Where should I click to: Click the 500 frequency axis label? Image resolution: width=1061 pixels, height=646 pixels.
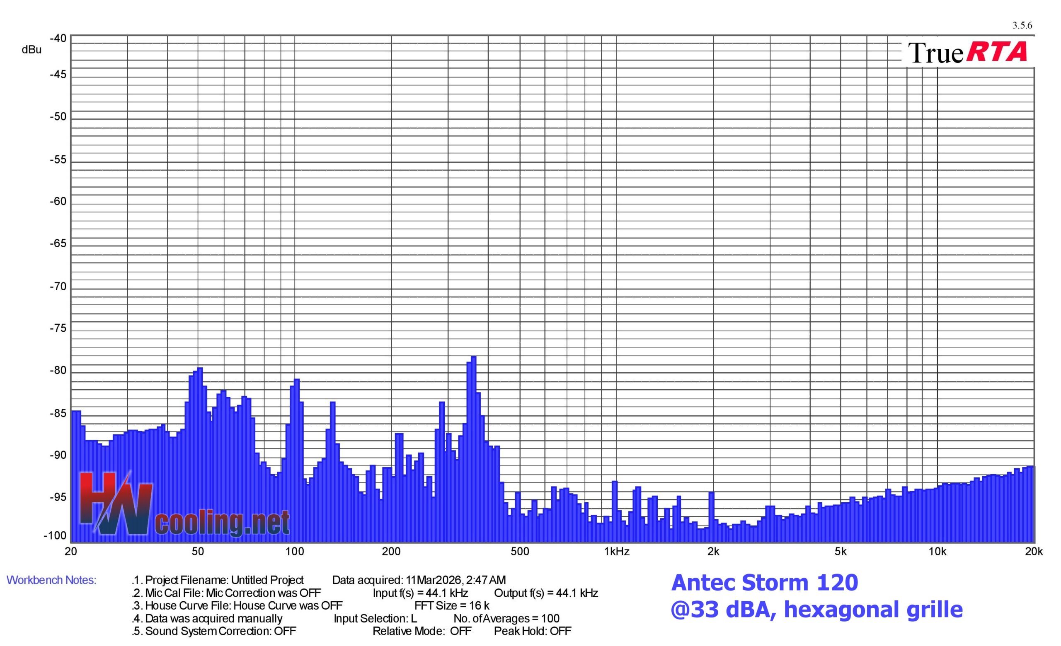(520, 552)
